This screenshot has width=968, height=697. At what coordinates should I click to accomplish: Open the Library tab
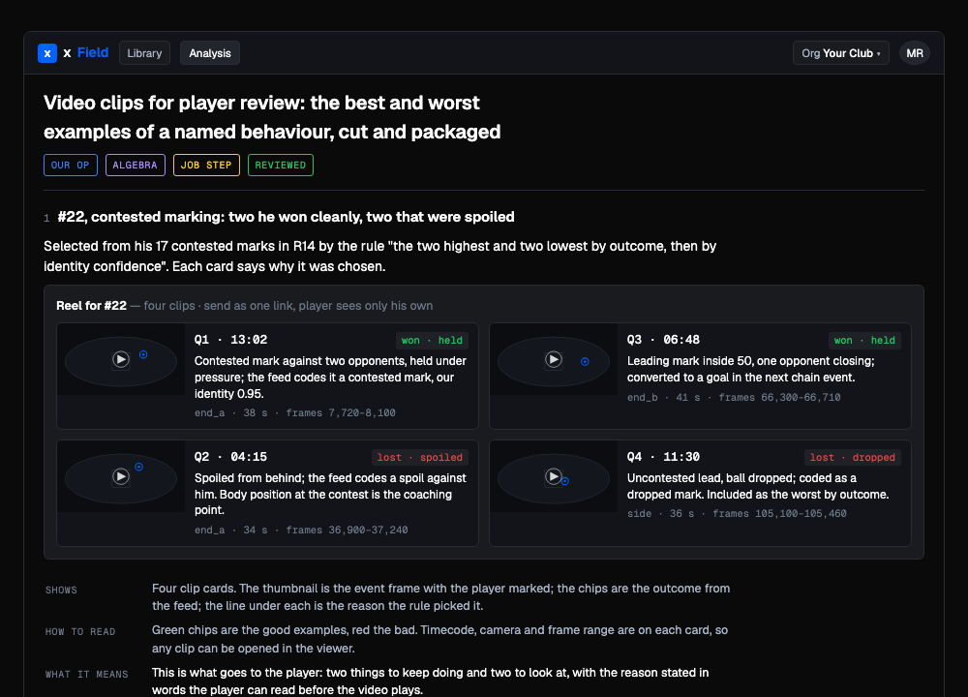(144, 53)
